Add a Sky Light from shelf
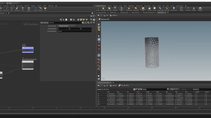This screenshot has height=118, width=211. 149,9
